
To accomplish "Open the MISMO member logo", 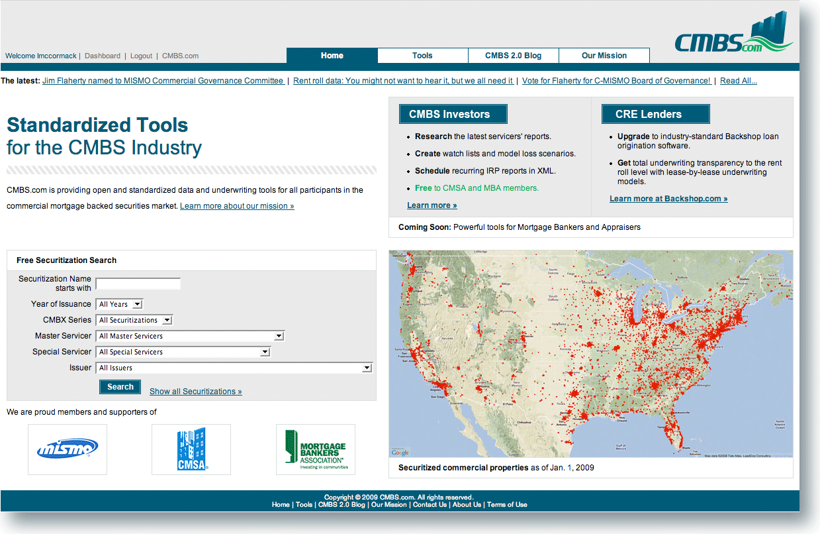I will [68, 449].
